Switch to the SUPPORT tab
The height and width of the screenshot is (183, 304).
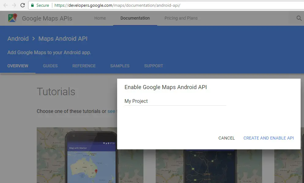pyautogui.click(x=154, y=66)
